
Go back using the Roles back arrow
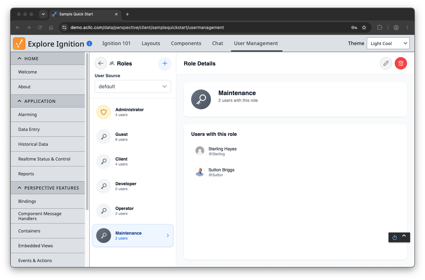pyautogui.click(x=101, y=63)
